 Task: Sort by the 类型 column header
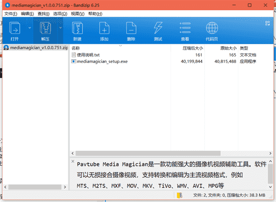click(244, 48)
